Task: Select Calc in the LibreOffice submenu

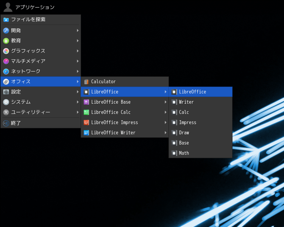Action: 200,112
